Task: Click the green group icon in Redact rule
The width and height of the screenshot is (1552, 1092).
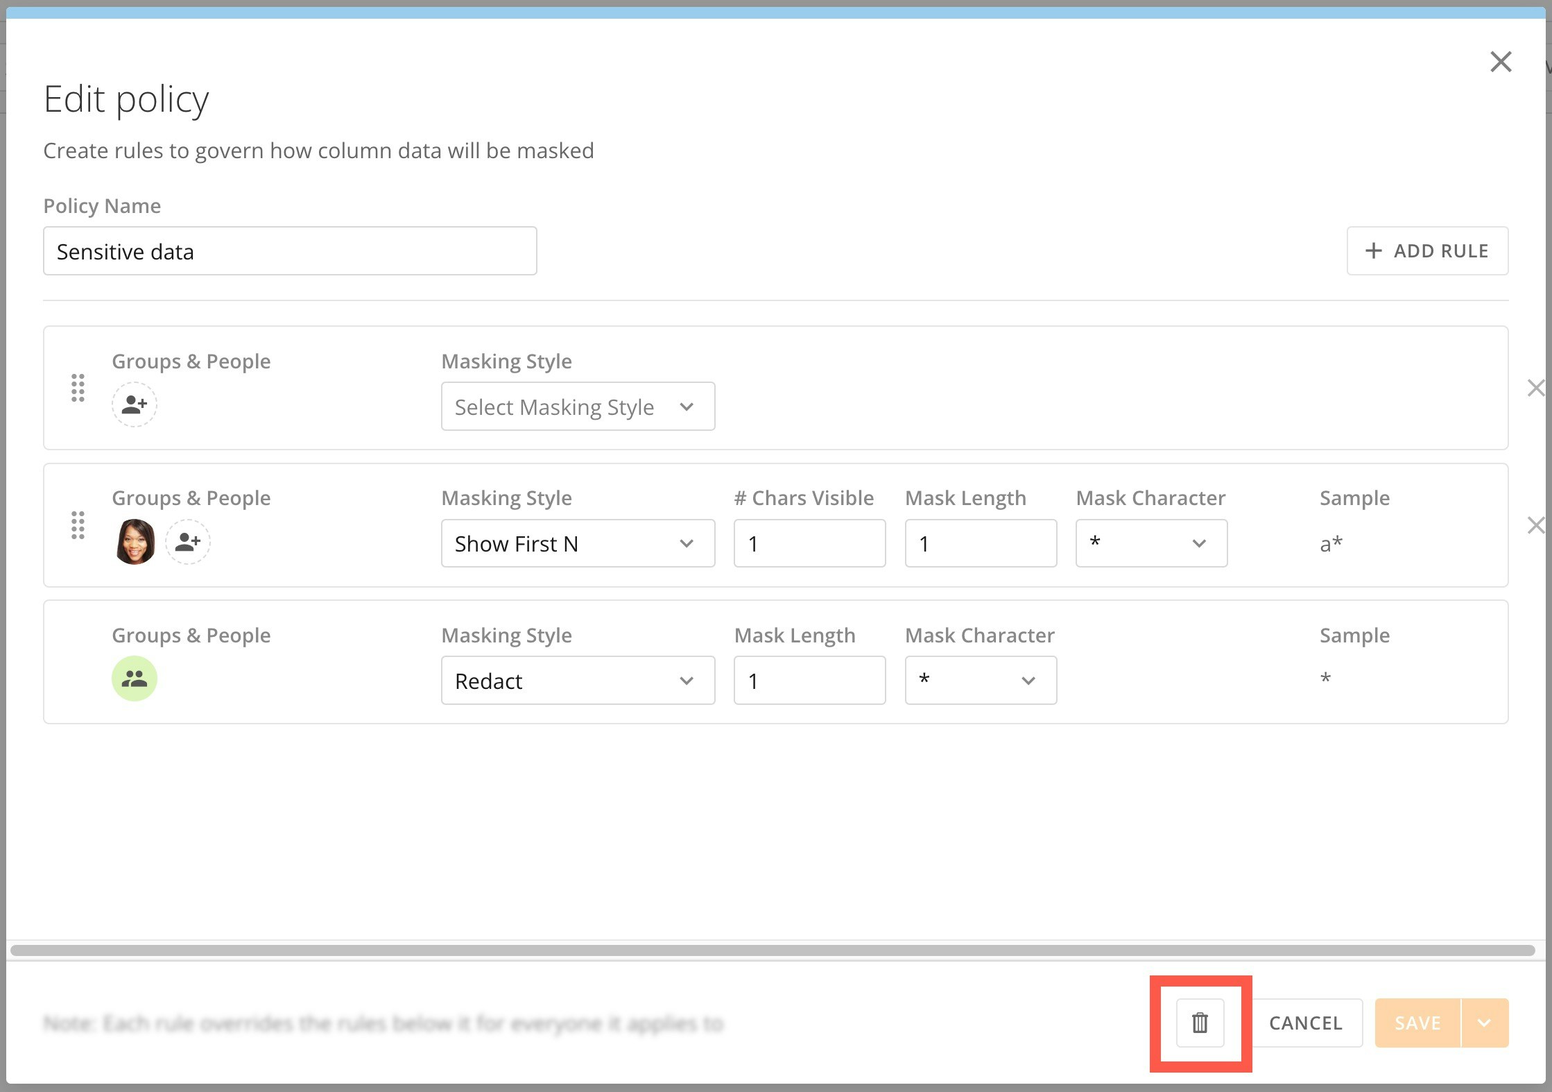Action: point(135,679)
